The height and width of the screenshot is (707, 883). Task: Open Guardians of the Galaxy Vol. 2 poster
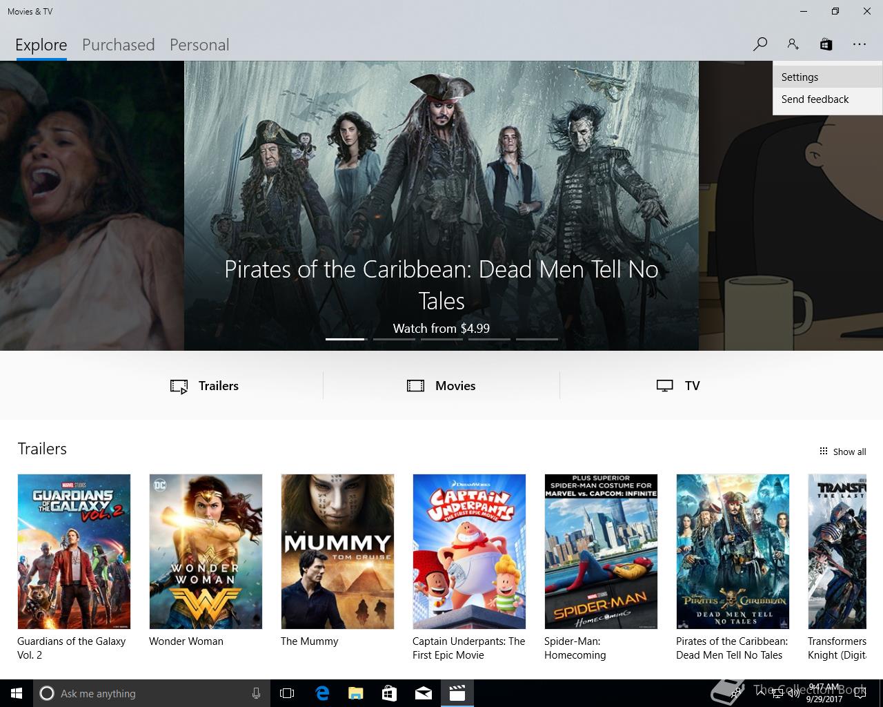point(74,552)
